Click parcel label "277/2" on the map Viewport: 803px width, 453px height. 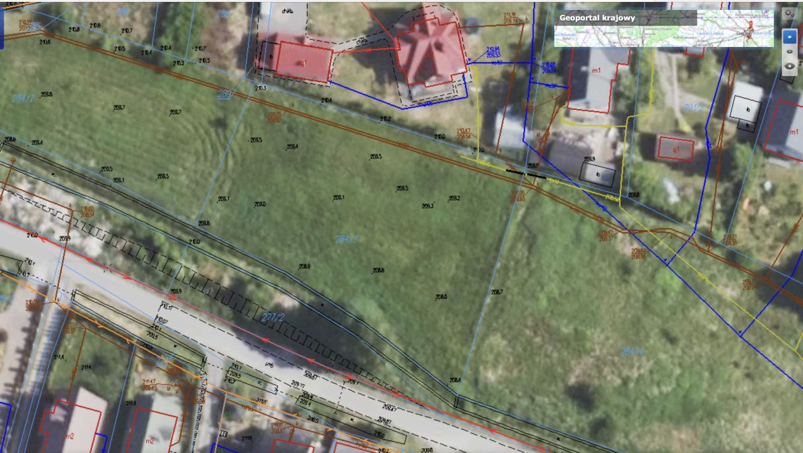pos(274,317)
